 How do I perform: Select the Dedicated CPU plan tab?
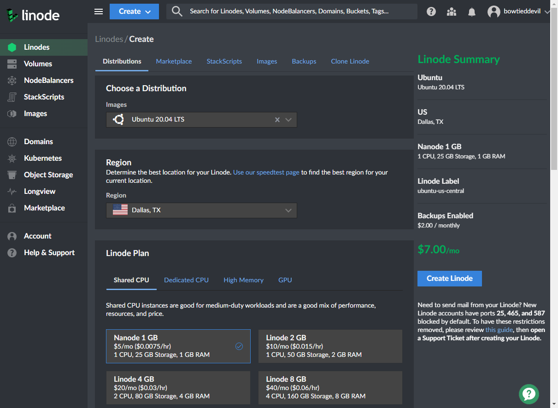tap(186, 280)
